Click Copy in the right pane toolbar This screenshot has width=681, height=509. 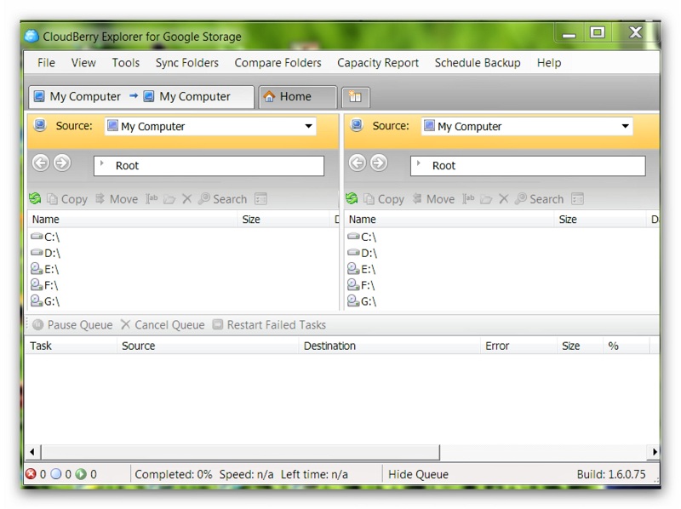click(x=384, y=199)
